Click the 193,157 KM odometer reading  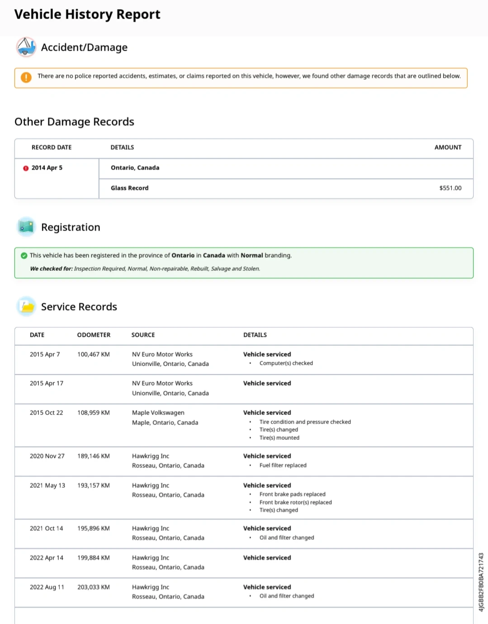tap(93, 486)
